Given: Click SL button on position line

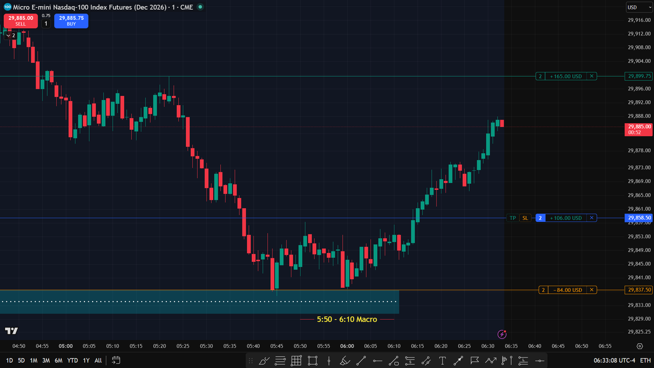Looking at the screenshot, I should (x=525, y=218).
